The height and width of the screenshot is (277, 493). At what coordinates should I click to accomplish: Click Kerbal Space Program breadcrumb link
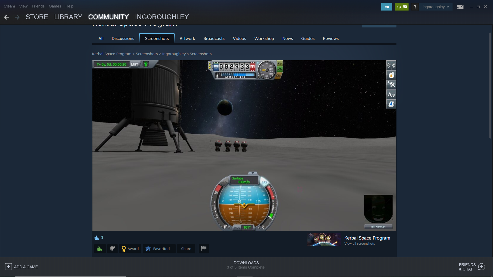112,54
